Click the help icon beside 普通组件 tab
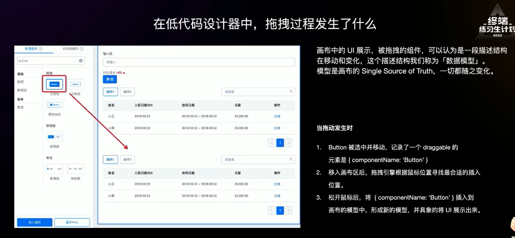This screenshot has width=515, height=238. click(41, 49)
